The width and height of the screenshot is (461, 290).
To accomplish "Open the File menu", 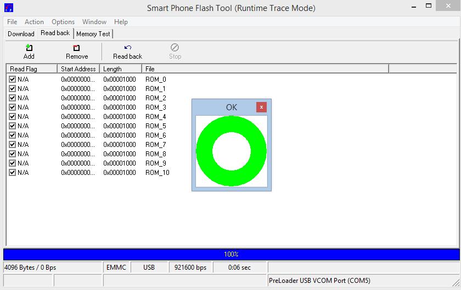I will click(12, 22).
